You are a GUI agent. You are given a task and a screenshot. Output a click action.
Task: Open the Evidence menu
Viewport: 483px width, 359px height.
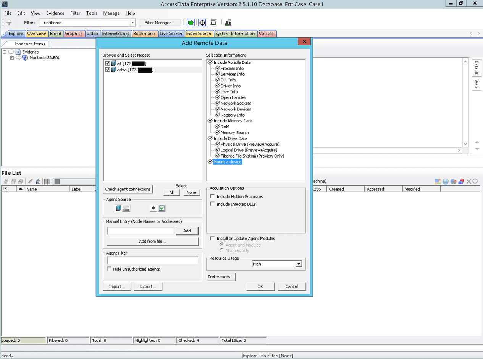(x=55, y=13)
